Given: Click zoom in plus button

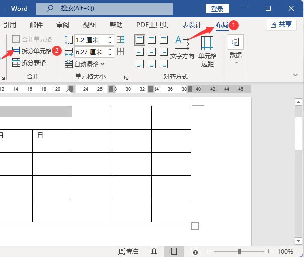Looking at the screenshot, I should [268, 251].
